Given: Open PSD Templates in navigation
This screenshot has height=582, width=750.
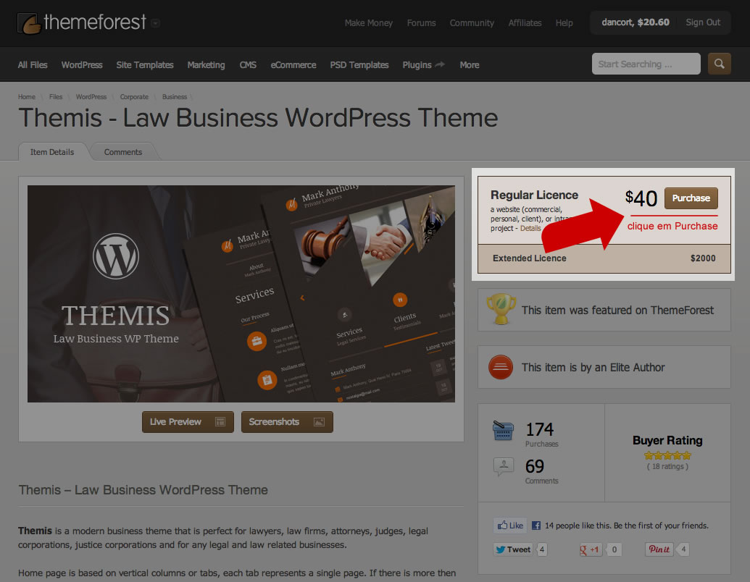Looking at the screenshot, I should coord(359,65).
